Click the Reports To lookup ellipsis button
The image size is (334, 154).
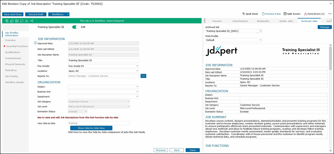pyautogui.click(x=143, y=76)
